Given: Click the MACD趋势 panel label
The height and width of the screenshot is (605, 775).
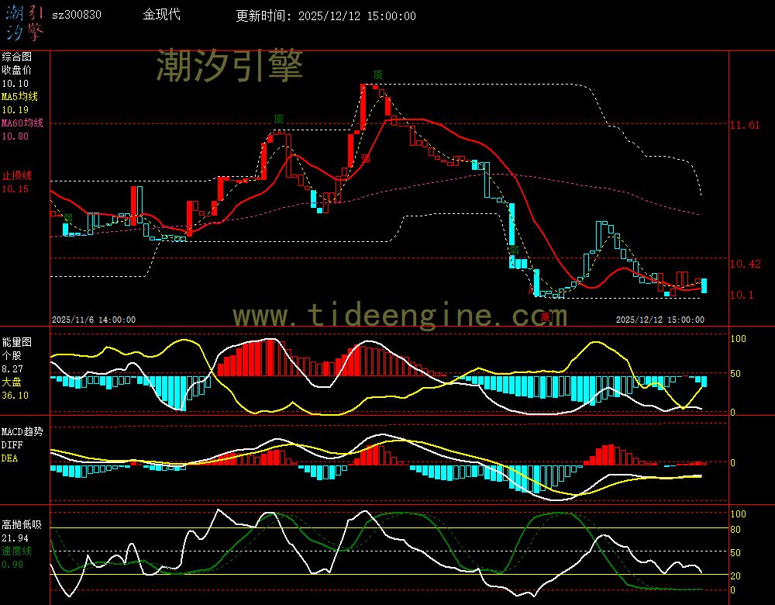Looking at the screenshot, I should click(22, 431).
